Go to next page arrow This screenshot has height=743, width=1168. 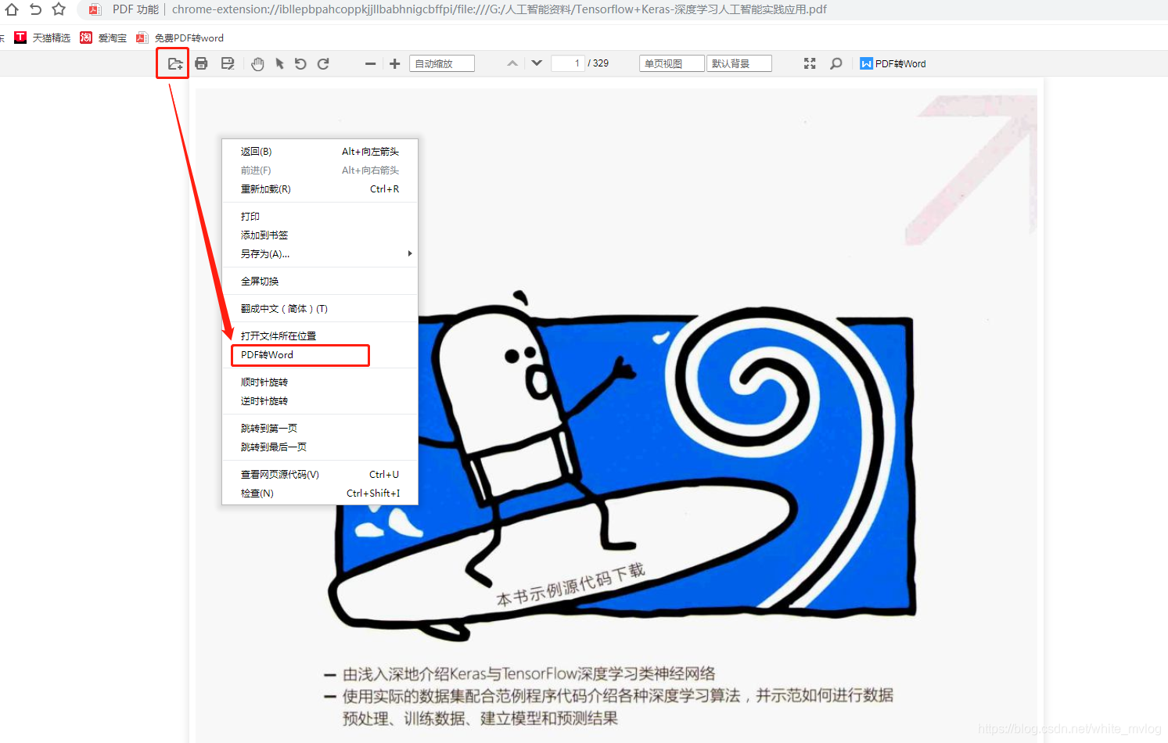tap(537, 63)
